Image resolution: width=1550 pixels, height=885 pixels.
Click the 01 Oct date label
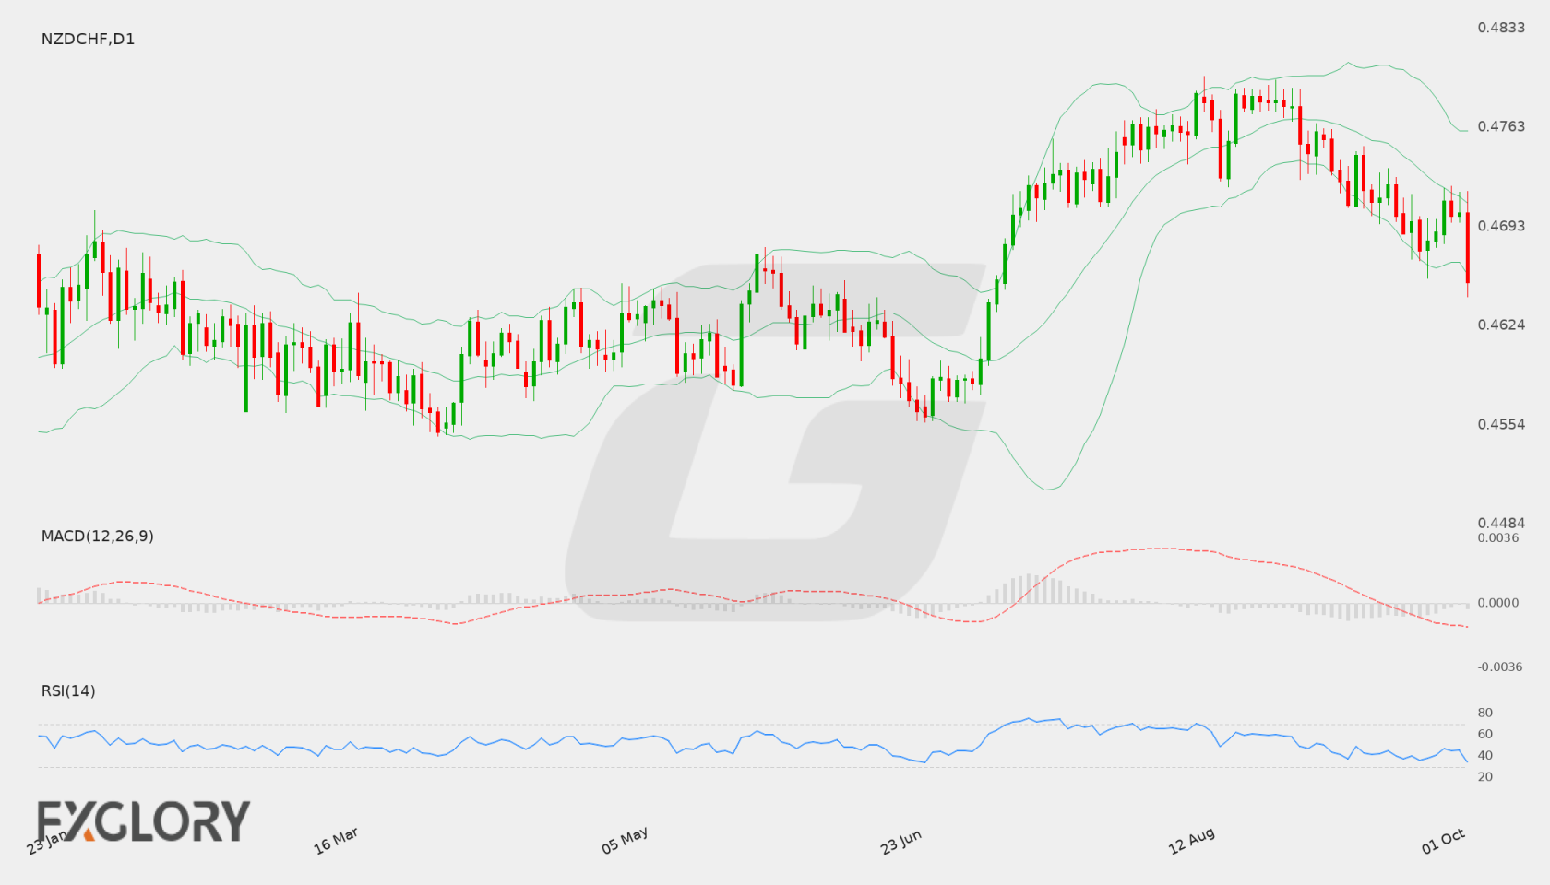[x=1443, y=841]
